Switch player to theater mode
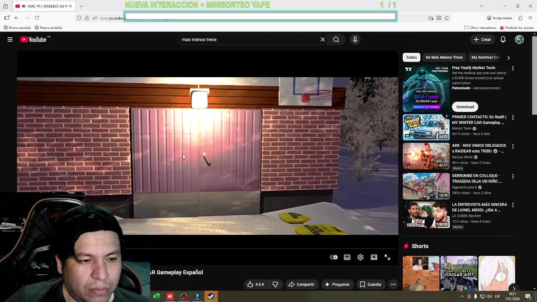537x302 pixels. (374, 257)
